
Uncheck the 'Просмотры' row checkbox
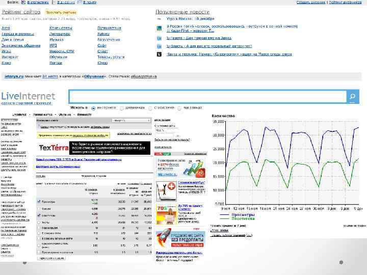(x=39, y=201)
